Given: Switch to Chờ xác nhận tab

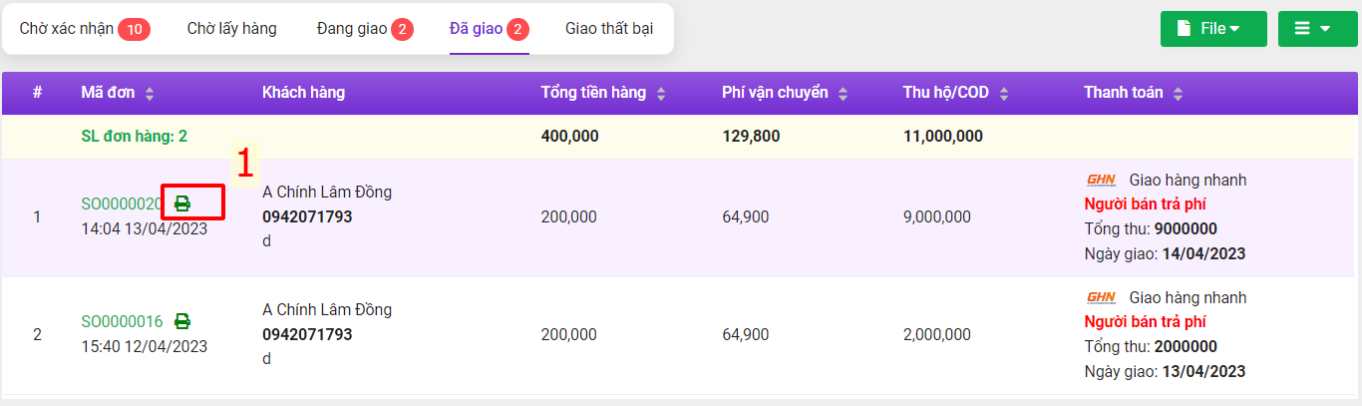Looking at the screenshot, I should (84, 29).
